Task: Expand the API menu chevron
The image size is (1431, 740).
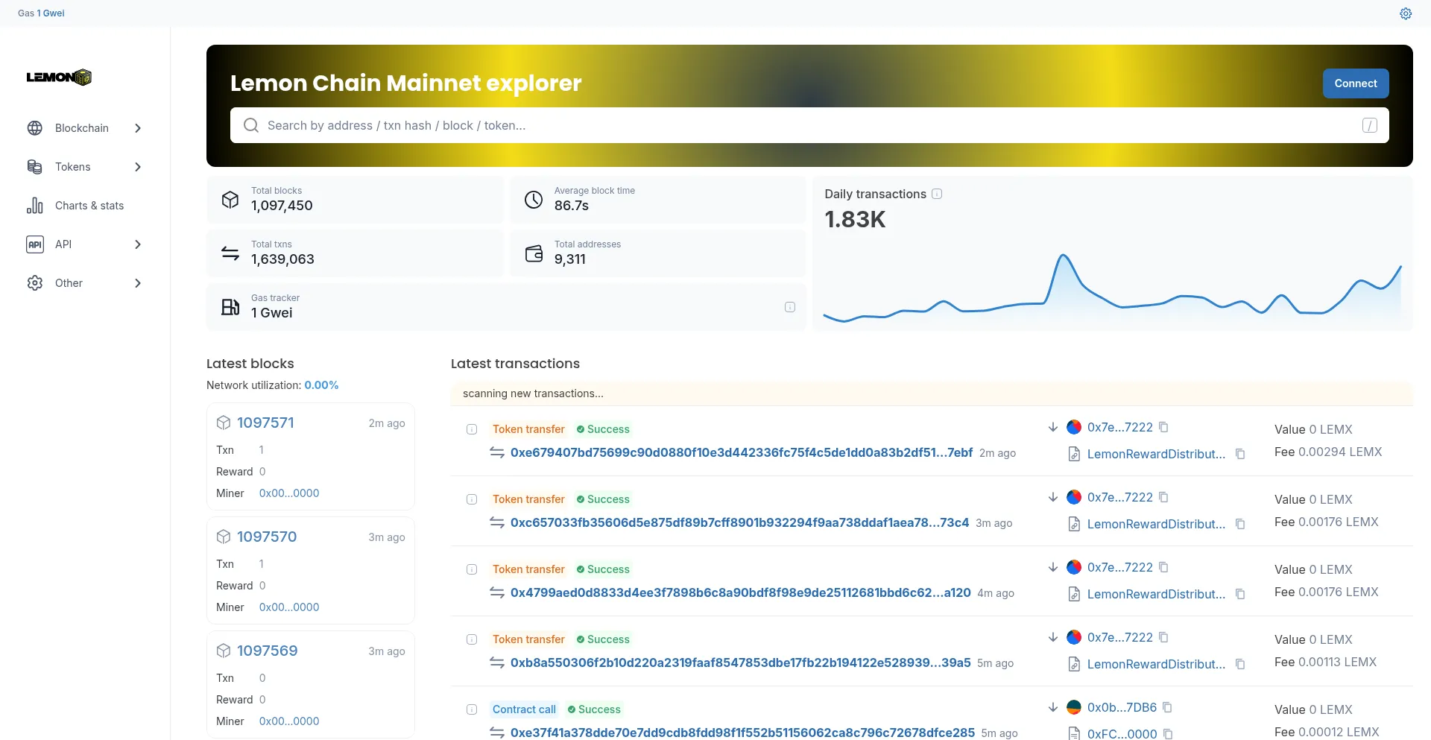Action: point(138,244)
